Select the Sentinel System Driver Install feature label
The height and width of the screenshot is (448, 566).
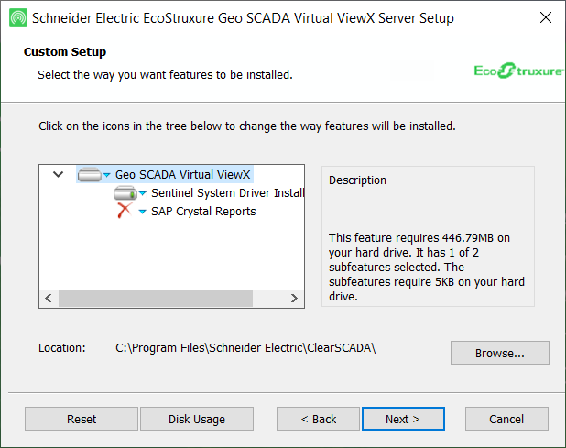227,193
